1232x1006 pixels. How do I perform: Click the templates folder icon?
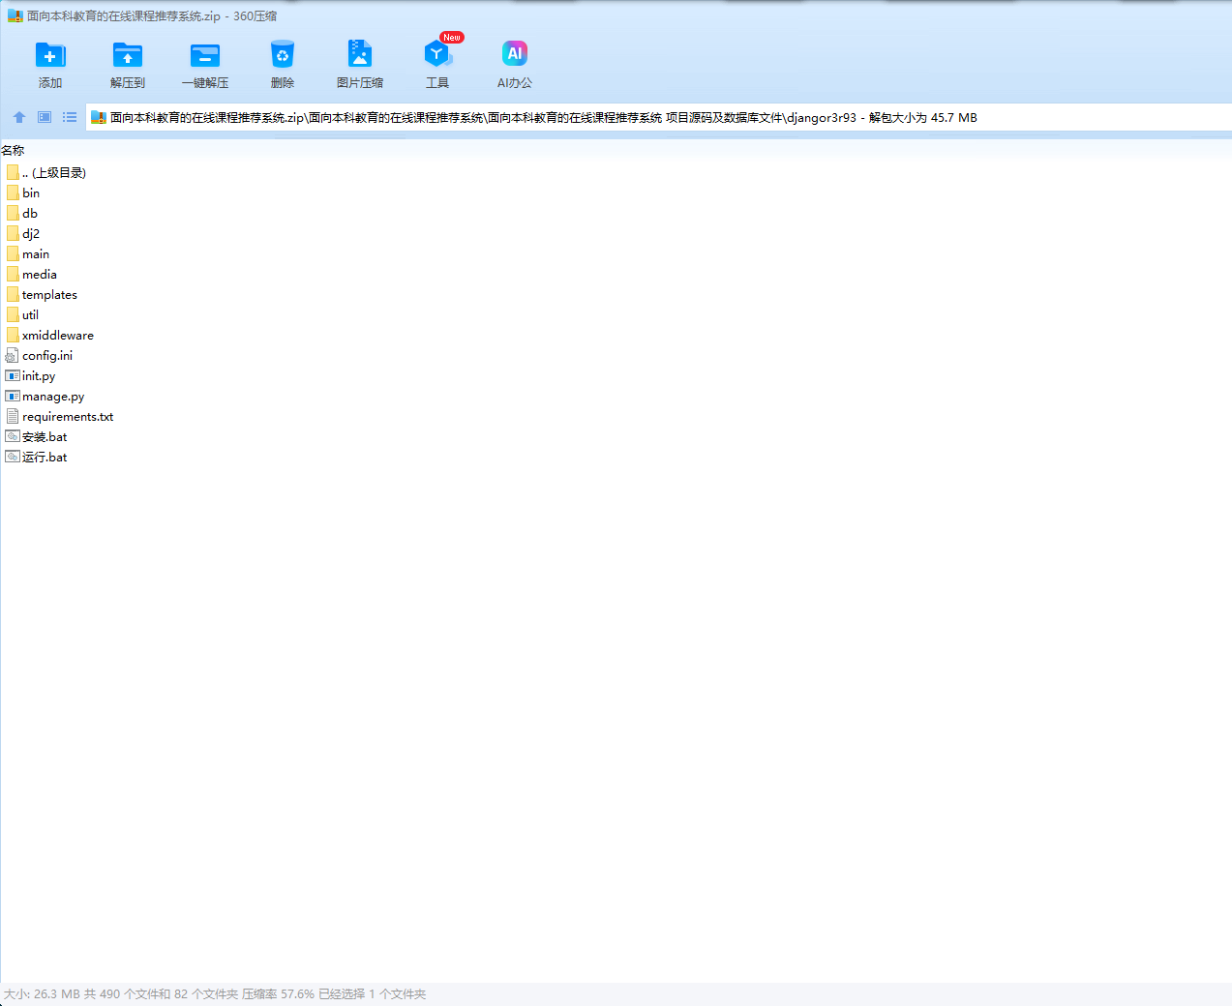pyautogui.click(x=13, y=294)
